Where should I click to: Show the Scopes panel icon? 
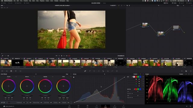[x=186, y=71]
